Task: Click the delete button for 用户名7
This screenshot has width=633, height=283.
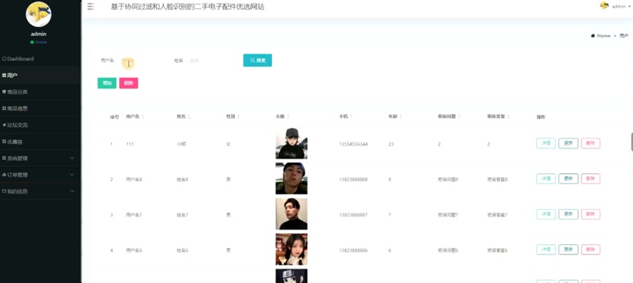Action: point(591,214)
